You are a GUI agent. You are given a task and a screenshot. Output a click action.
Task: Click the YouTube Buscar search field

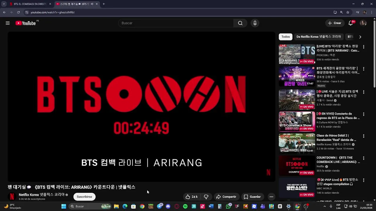click(x=176, y=23)
